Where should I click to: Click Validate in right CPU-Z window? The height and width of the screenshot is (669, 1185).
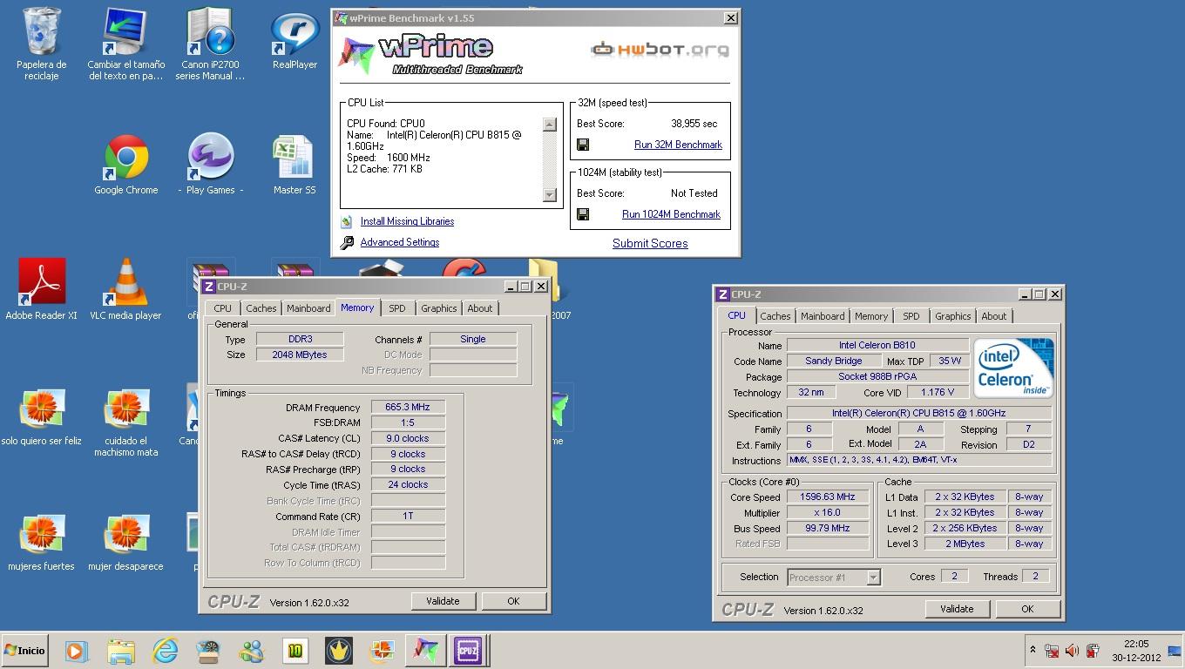click(957, 609)
